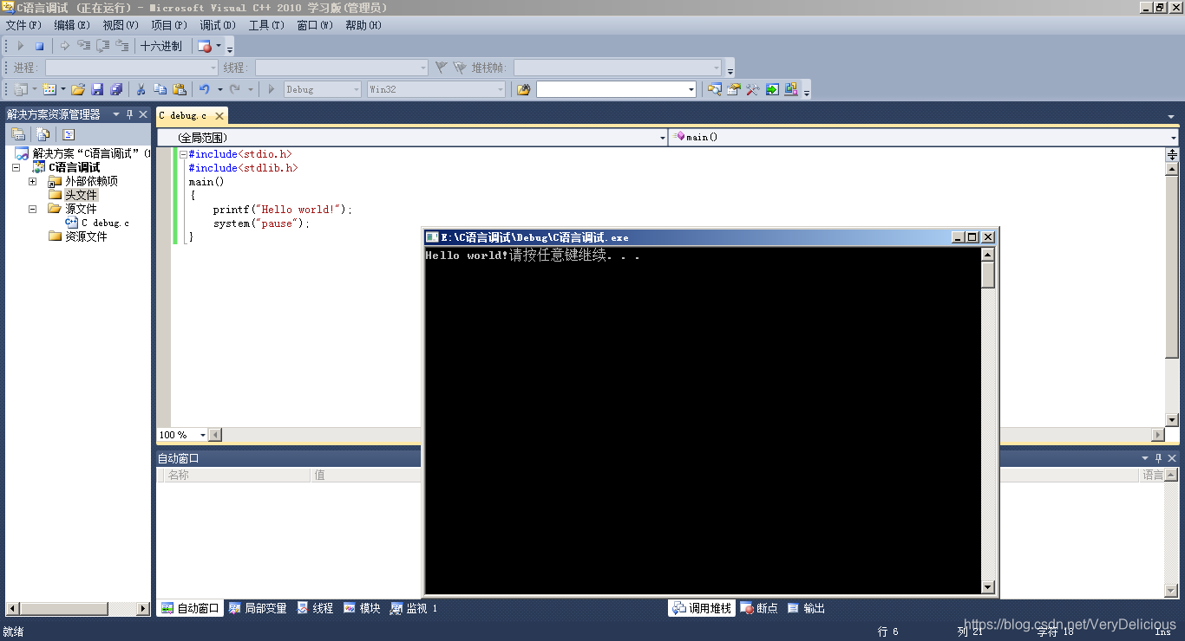Collapse the 源文件 tree node
This screenshot has height=641, width=1185.
click(x=32, y=209)
